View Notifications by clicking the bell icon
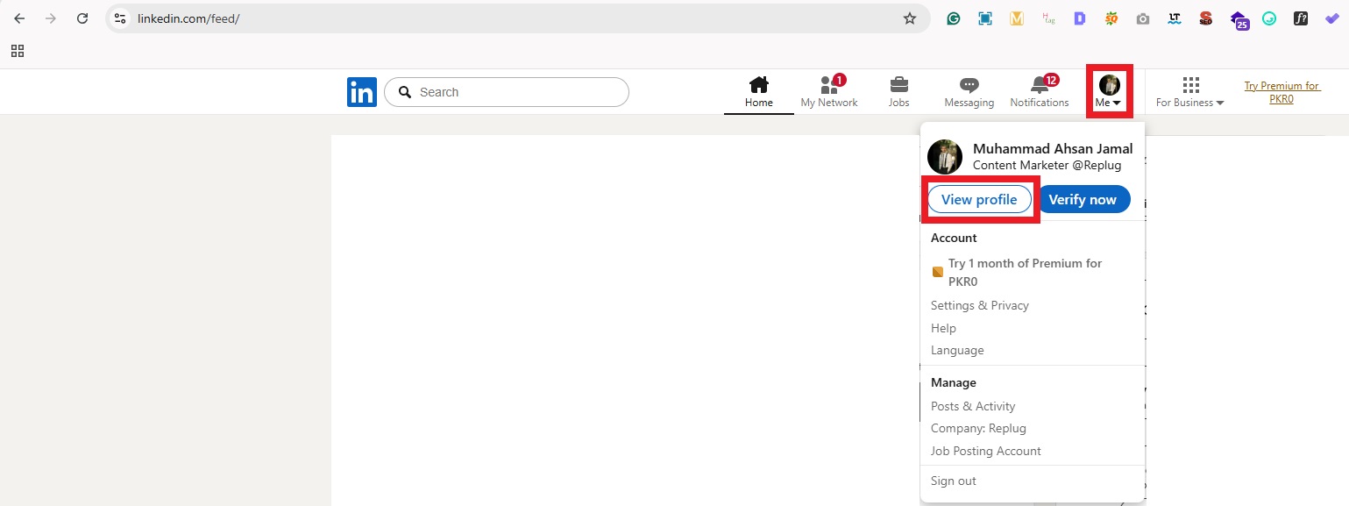 coord(1038,85)
